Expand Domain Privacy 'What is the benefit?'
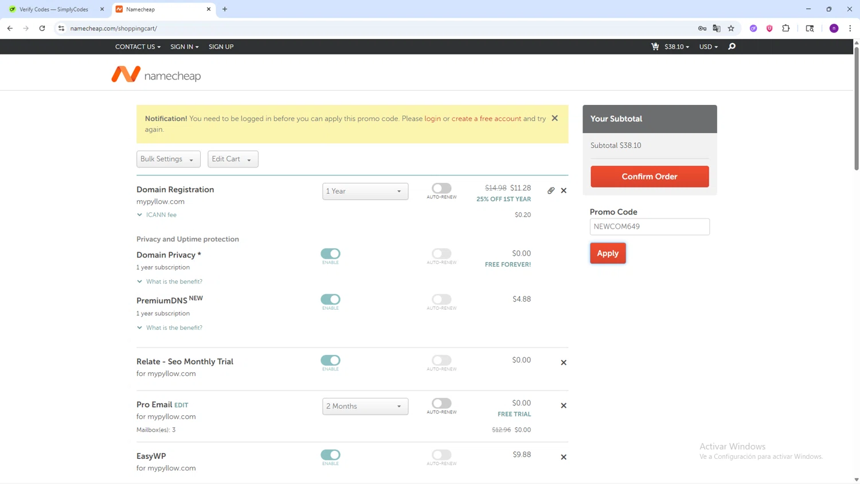 (x=170, y=282)
